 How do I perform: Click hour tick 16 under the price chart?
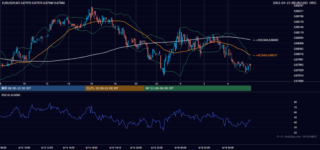point(92,83)
